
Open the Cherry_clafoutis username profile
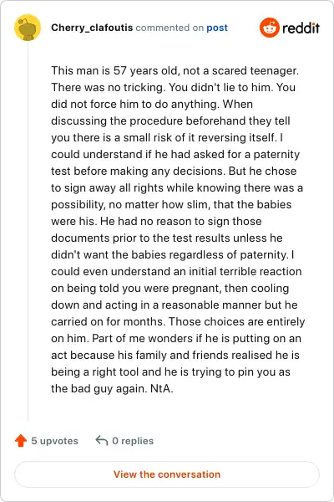[x=92, y=28]
